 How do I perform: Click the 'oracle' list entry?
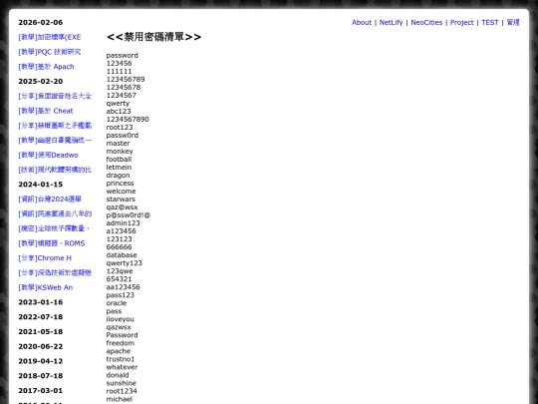pyautogui.click(x=117, y=303)
